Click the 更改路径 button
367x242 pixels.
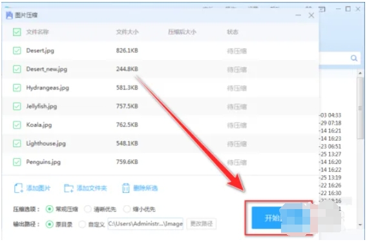point(202,224)
